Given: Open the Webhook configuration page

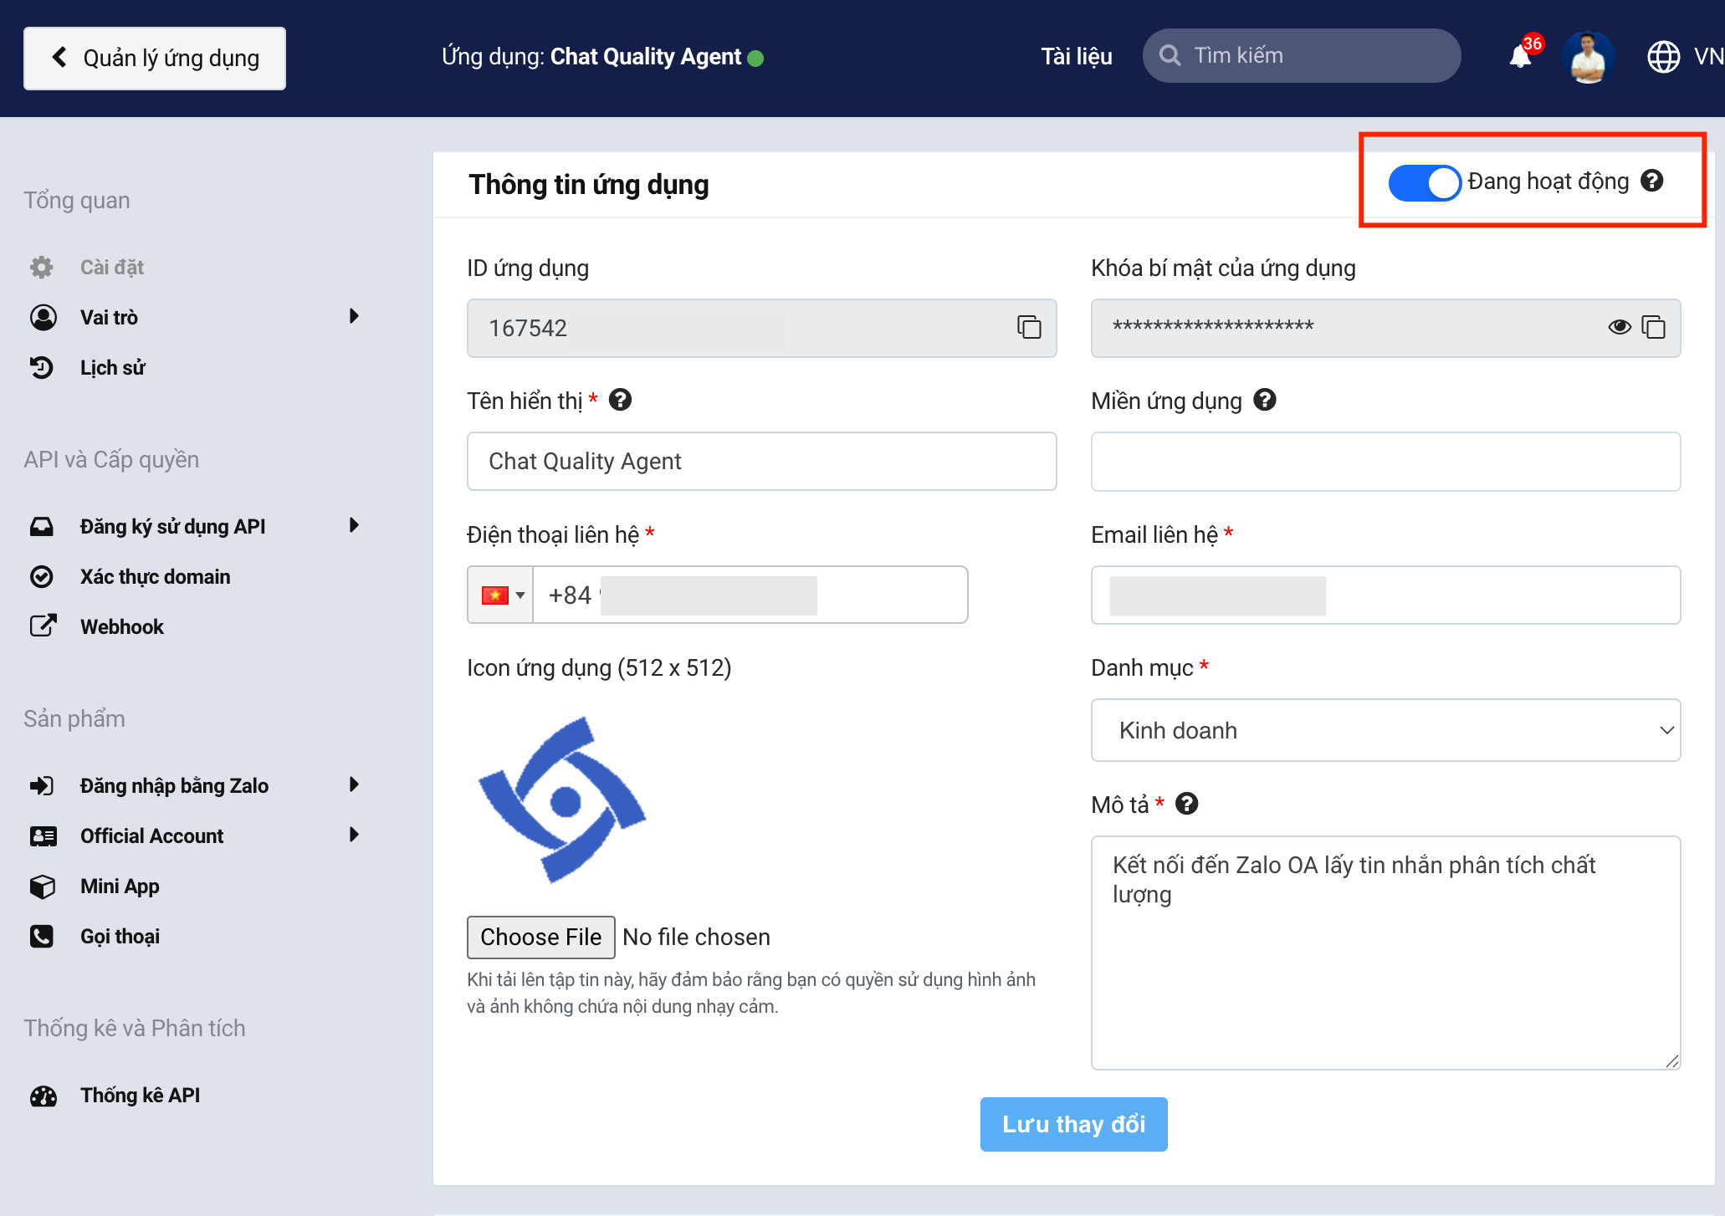Looking at the screenshot, I should pyautogui.click(x=122, y=626).
